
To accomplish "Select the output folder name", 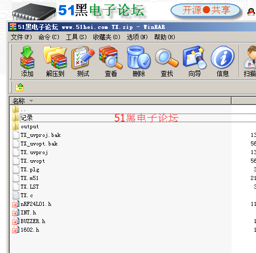I will (x=30, y=126).
